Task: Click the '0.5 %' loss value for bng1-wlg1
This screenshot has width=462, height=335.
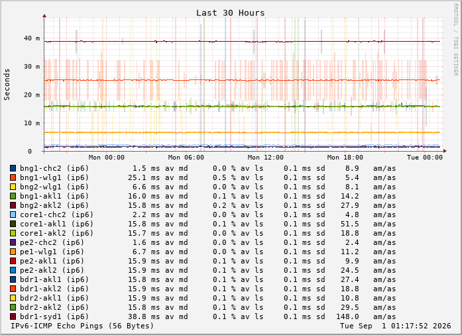Action: 224,177
